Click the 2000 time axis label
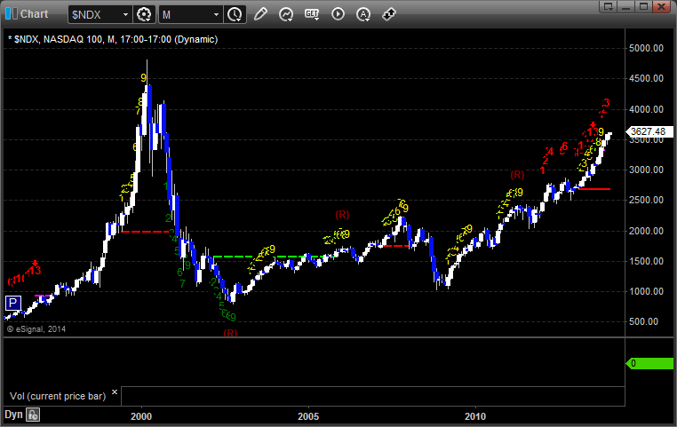 coord(141,416)
